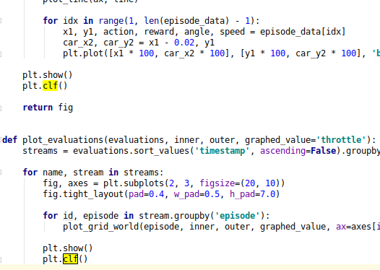Click plt.show() above the last clf

point(68,248)
